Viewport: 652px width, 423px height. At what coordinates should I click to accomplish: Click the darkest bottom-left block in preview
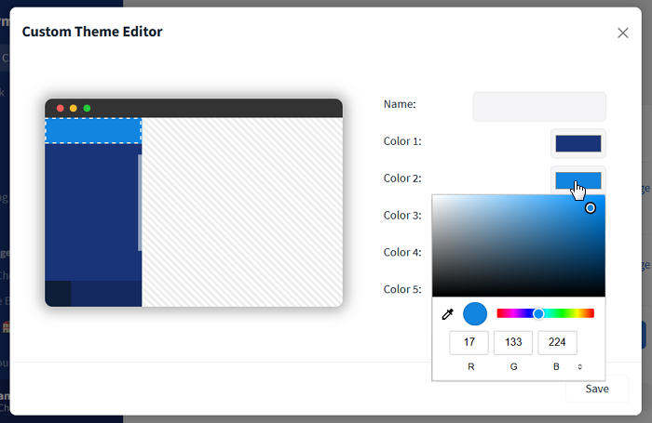pos(58,294)
